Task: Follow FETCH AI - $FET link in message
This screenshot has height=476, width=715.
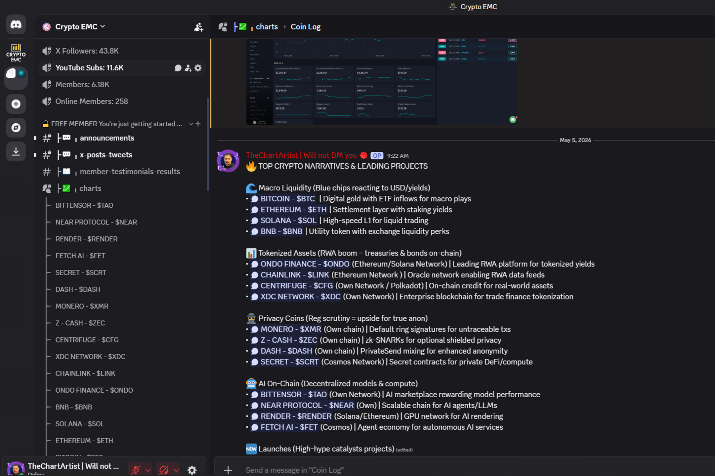Action: coord(284,427)
